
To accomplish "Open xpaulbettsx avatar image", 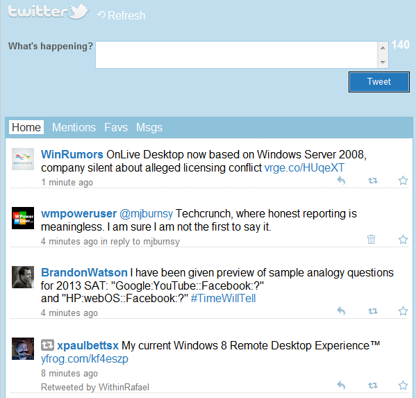I will [x=23, y=349].
